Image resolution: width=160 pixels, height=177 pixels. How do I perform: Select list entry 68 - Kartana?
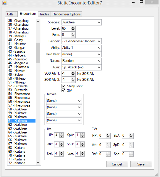coord(22,148)
